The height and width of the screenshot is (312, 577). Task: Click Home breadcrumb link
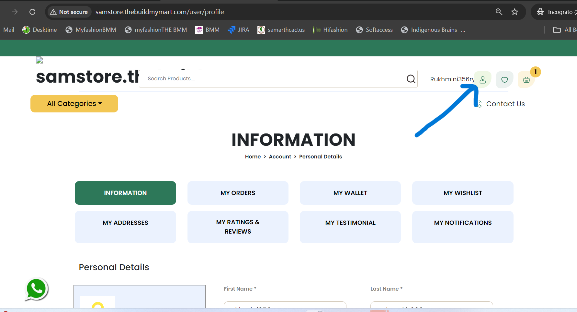click(x=253, y=156)
